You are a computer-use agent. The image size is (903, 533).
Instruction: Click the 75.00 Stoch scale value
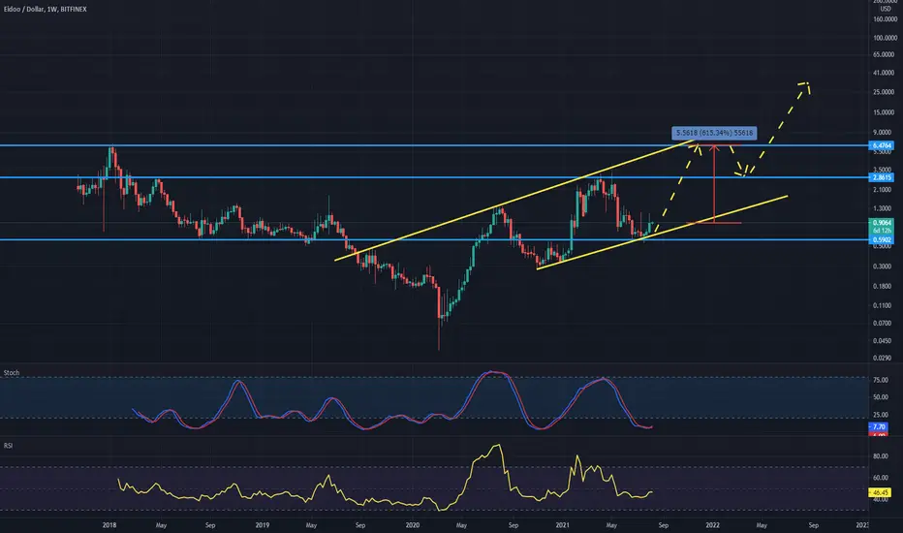click(x=881, y=380)
